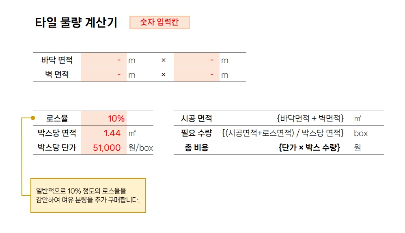Select the 박스당 단가 51,000 field
The height and width of the screenshot is (233, 405).
[103, 147]
